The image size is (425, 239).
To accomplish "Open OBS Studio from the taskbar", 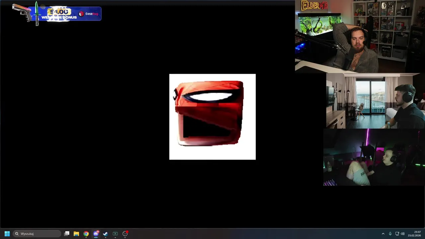I will (x=125, y=234).
